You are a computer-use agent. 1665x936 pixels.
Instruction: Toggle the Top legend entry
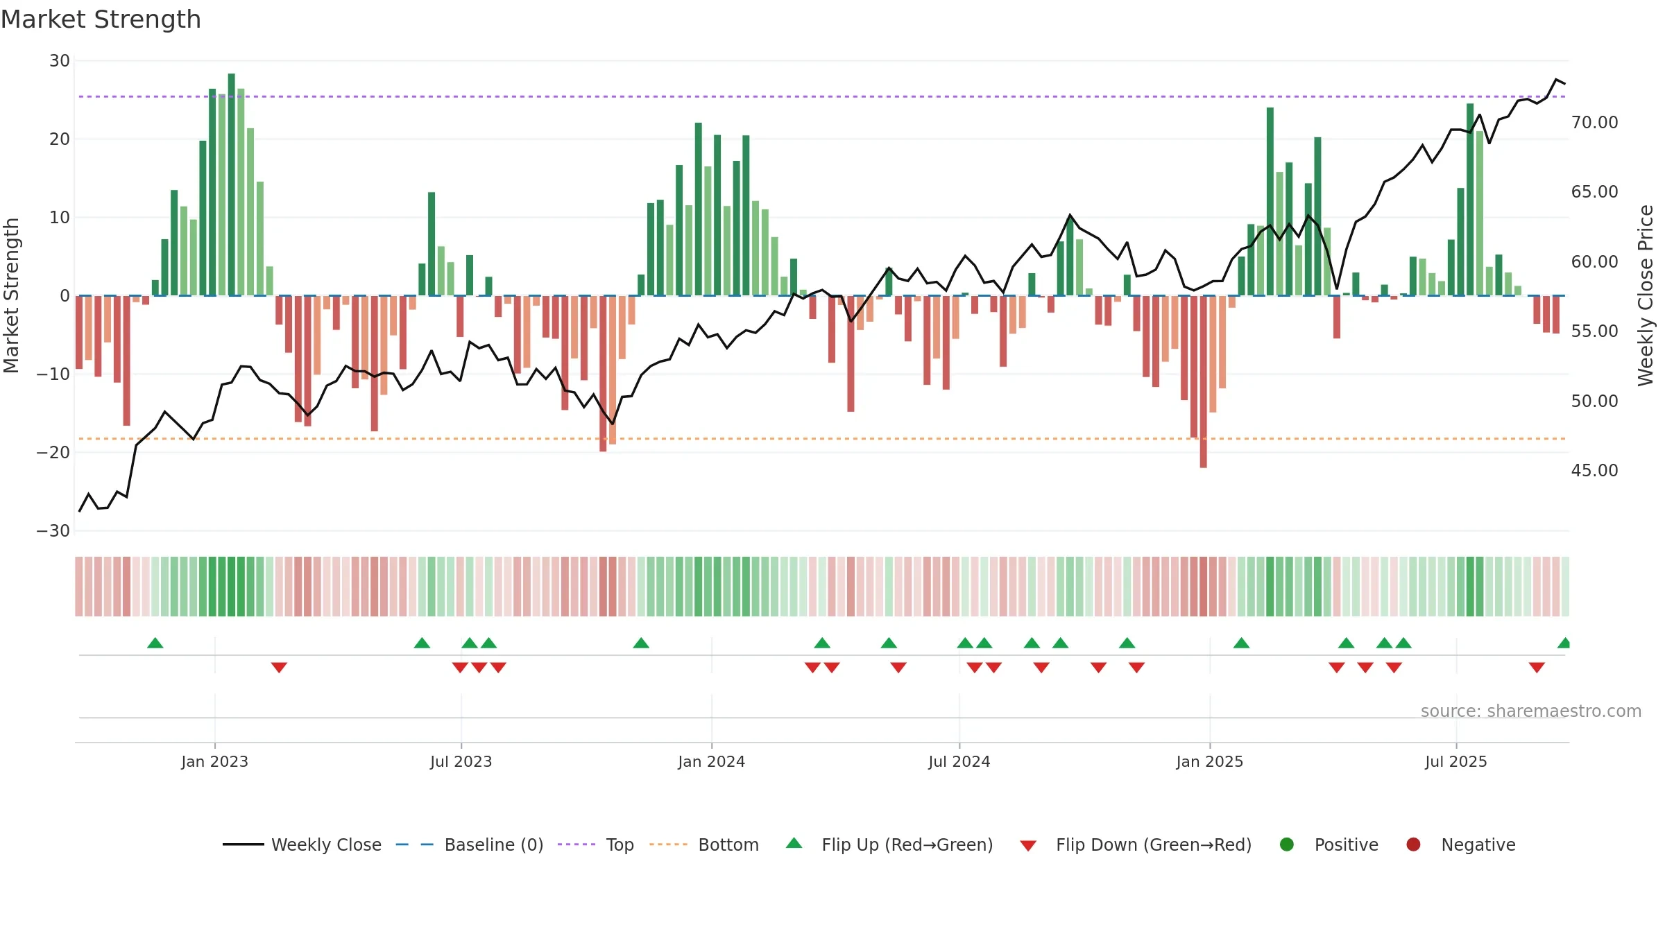pos(596,844)
